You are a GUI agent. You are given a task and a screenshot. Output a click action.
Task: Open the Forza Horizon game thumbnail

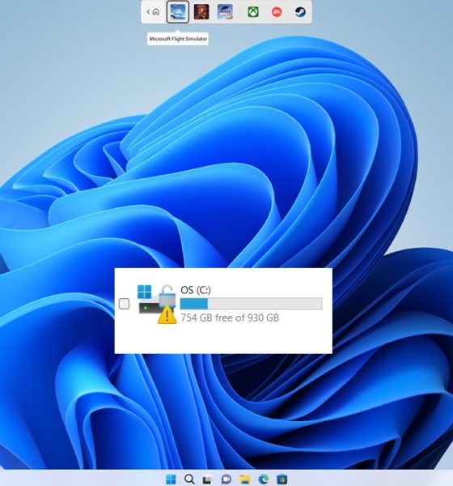(x=225, y=12)
